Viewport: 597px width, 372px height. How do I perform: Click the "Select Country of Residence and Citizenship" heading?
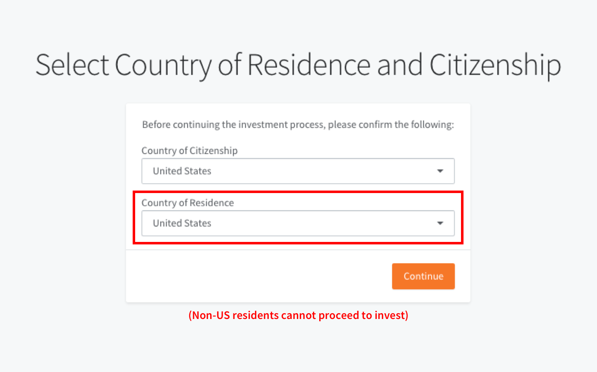pos(298,65)
